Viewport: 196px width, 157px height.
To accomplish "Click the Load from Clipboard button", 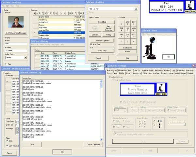I will [102, 41].
